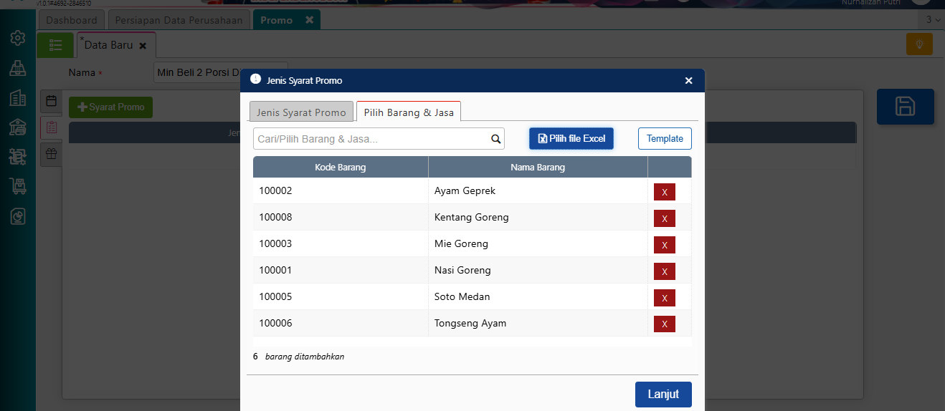Remove Mie Goreng with its X button

(665, 245)
